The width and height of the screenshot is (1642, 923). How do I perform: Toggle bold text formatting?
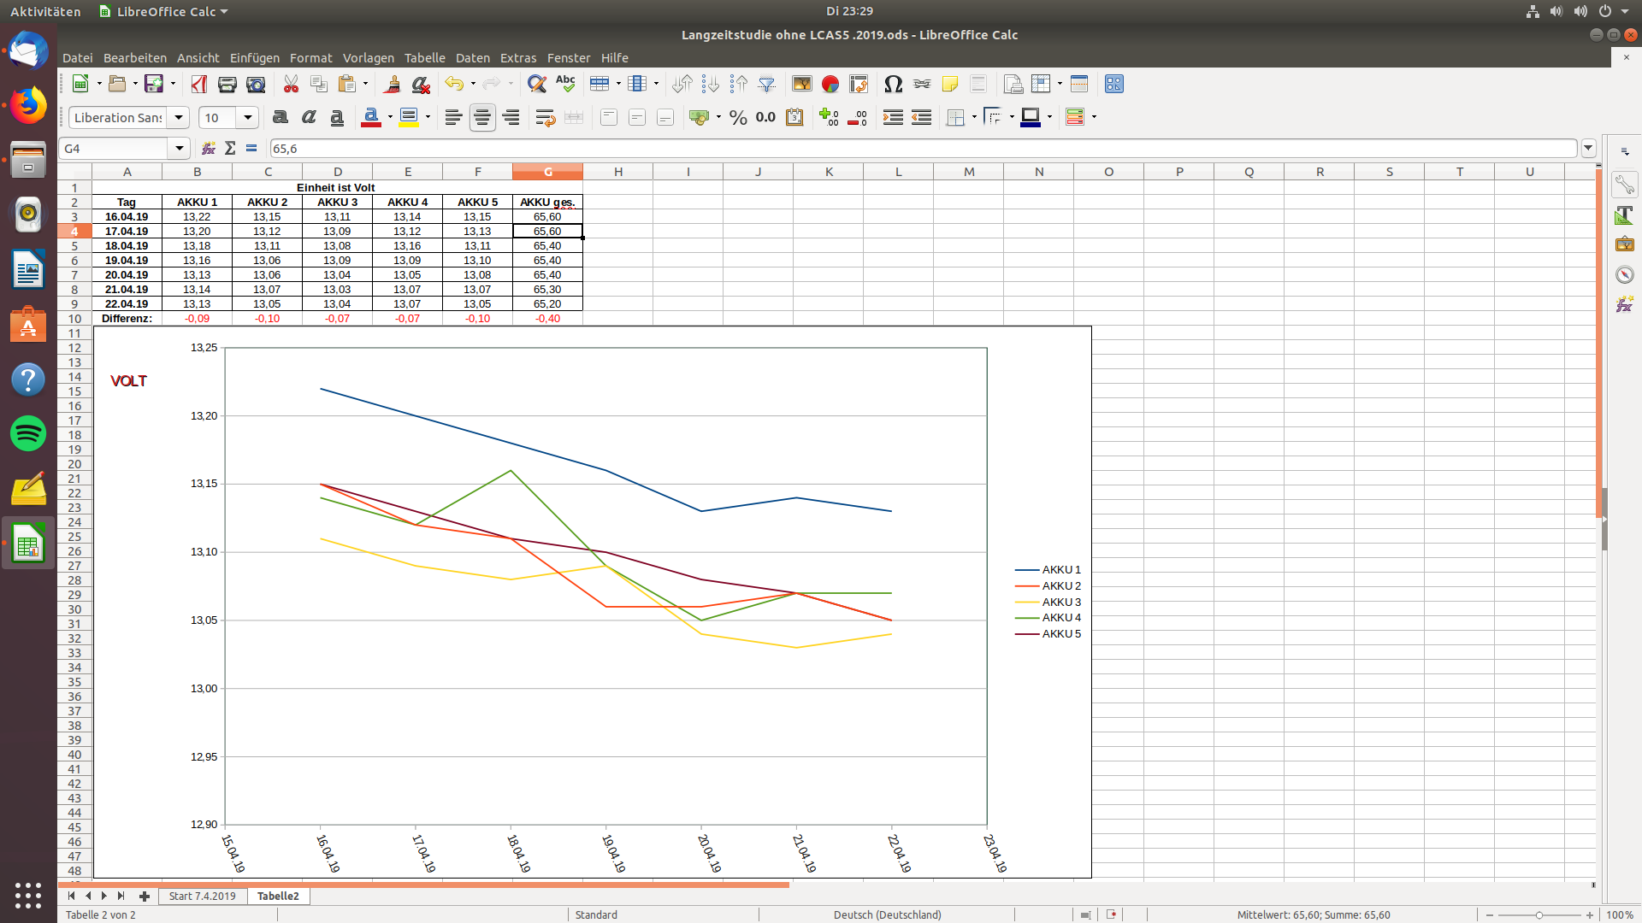pos(280,117)
